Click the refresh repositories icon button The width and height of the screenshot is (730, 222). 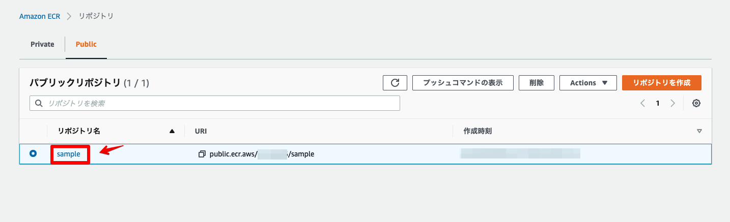(395, 83)
